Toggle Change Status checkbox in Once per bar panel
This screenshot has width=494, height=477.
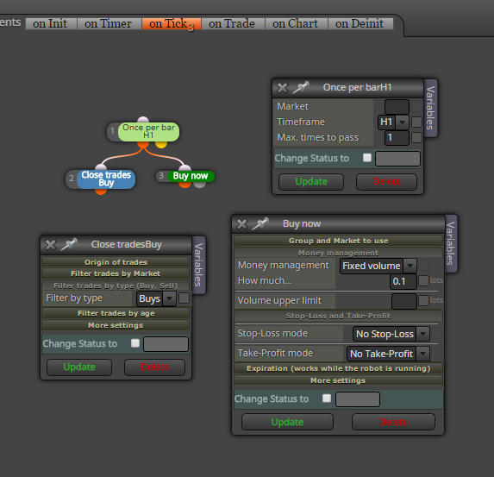(367, 158)
